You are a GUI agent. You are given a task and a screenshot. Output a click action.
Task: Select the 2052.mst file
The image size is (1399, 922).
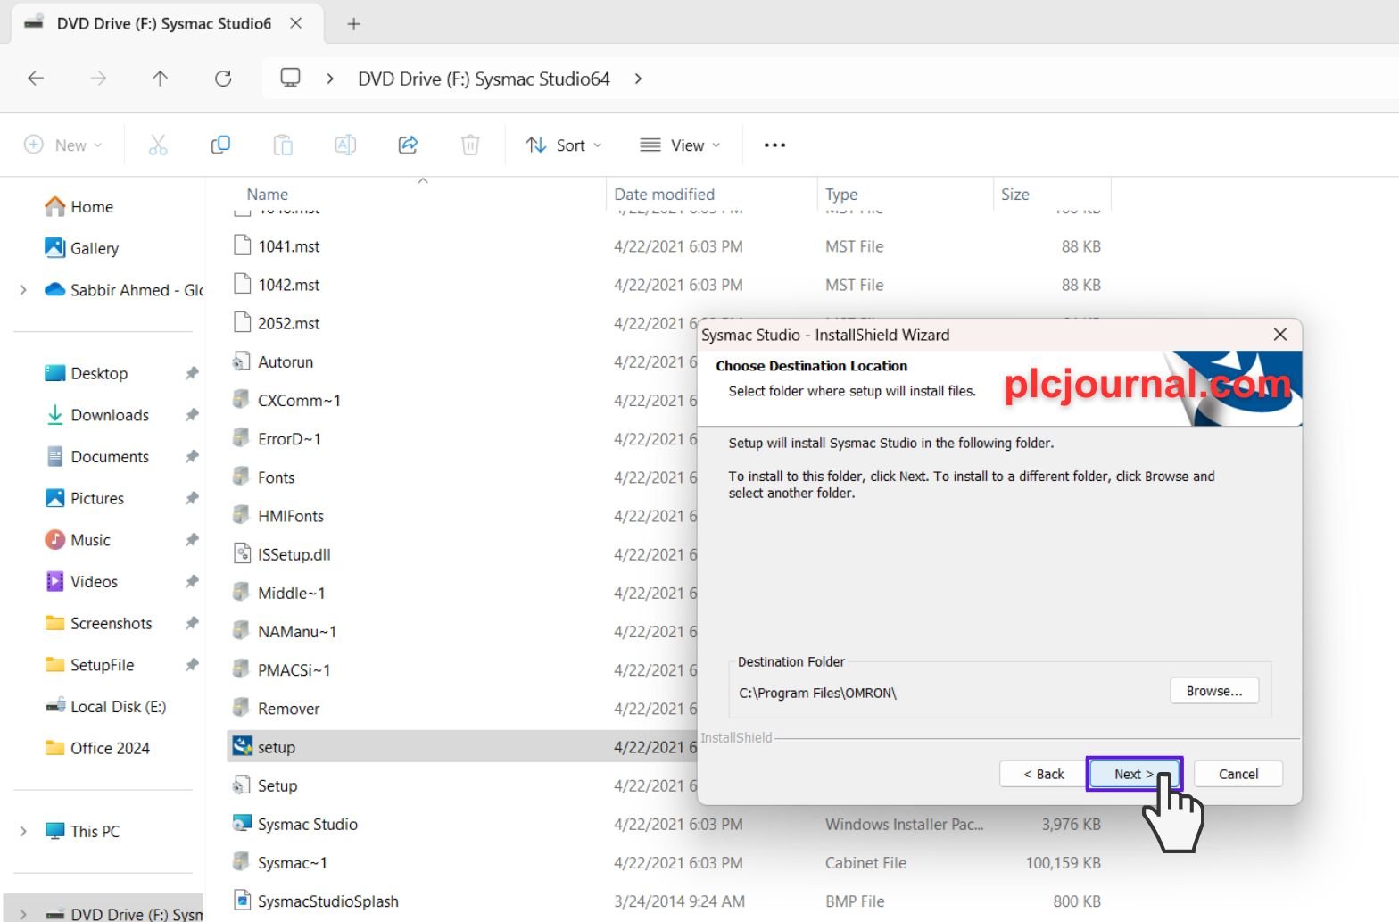point(289,323)
